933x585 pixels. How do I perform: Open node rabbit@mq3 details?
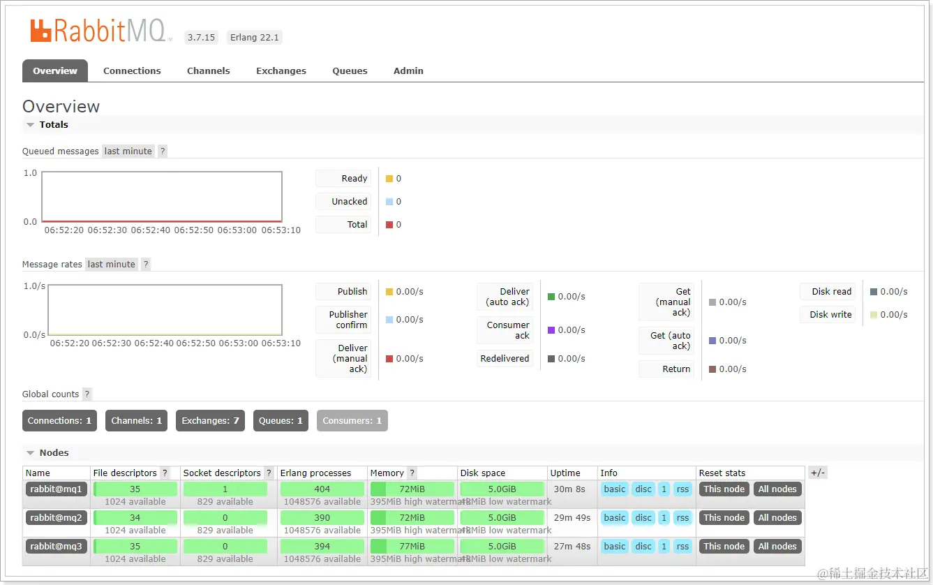click(x=57, y=546)
